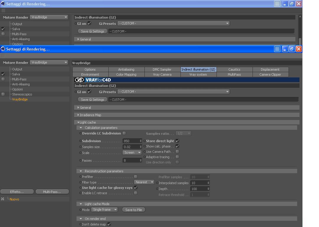Click Subdivision stepper arrows
The image size is (319, 227).
coord(141,141)
